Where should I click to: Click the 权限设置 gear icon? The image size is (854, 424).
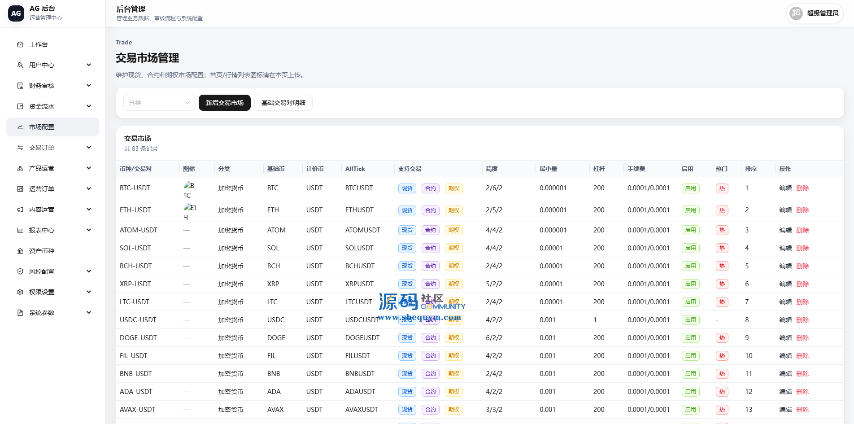[x=20, y=292]
